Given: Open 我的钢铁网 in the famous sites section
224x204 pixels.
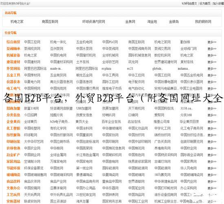Looking at the screenshot, I should click(203, 22).
